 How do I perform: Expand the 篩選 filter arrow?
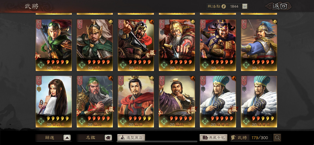(x=67, y=138)
